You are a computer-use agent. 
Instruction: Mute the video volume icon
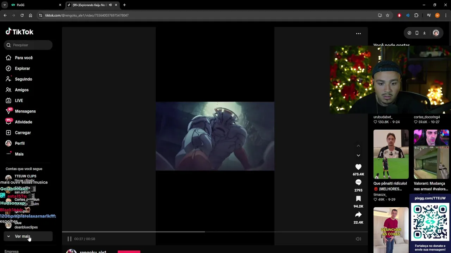(x=358, y=239)
